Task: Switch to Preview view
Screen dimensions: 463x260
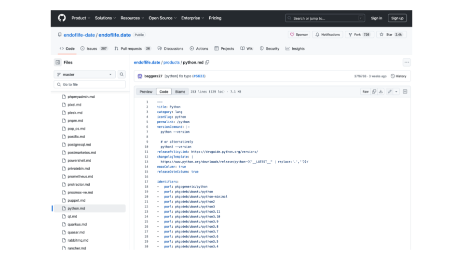Action: (x=146, y=91)
